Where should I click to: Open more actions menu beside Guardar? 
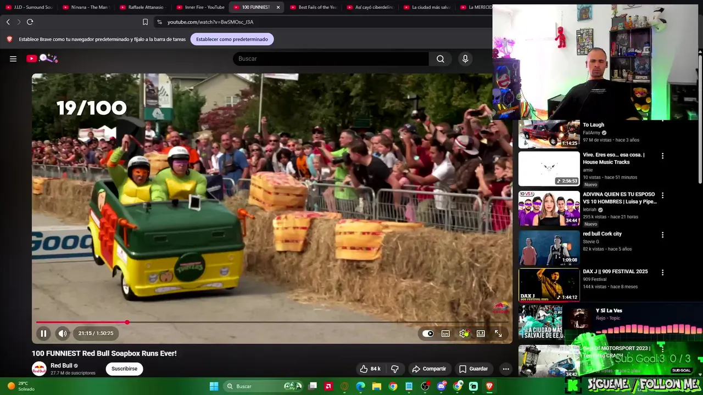(x=506, y=369)
